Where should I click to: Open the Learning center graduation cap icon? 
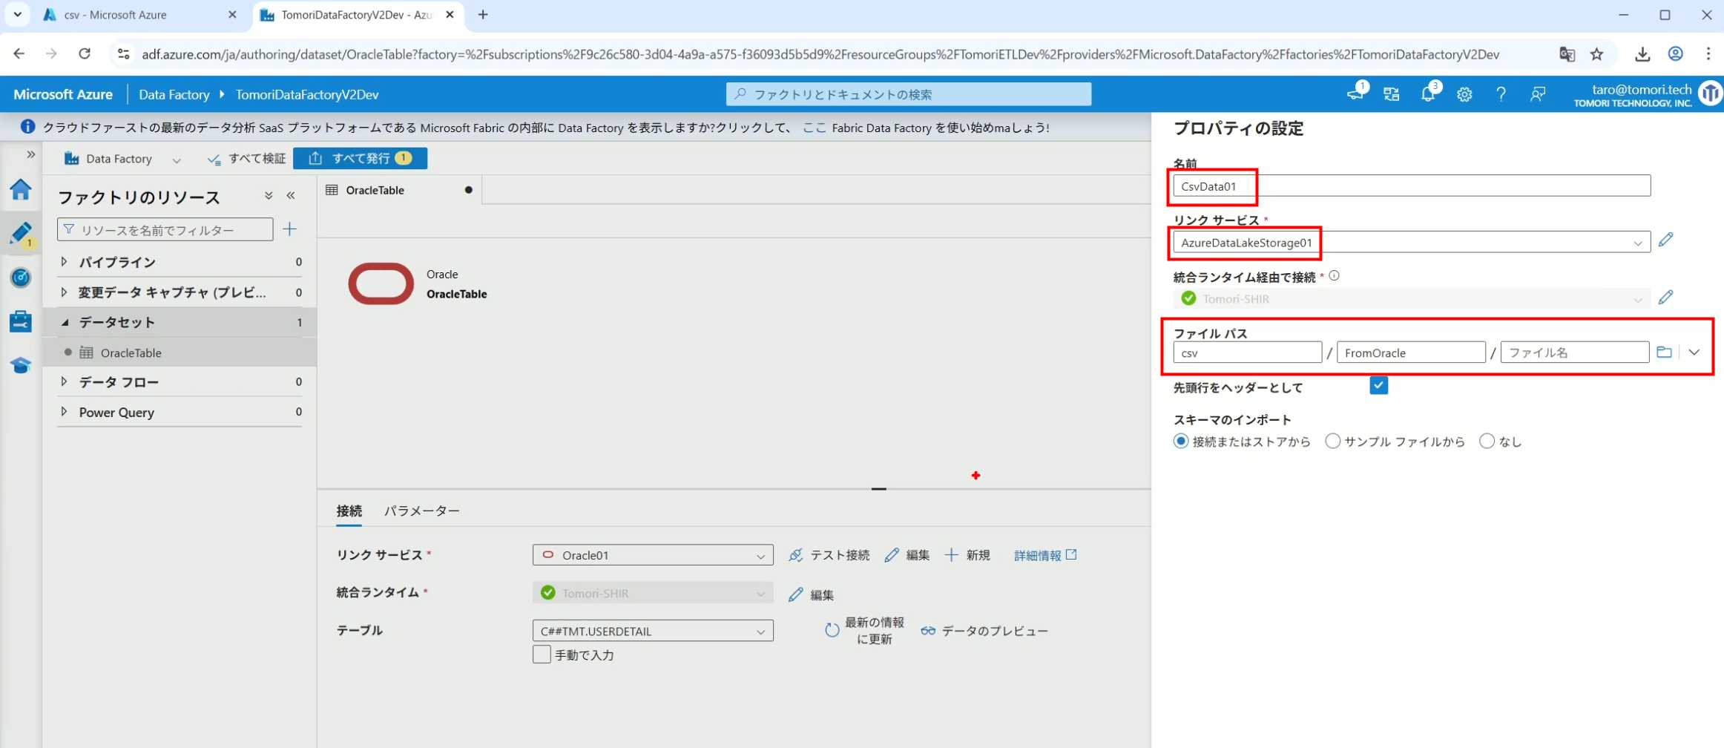pyautogui.click(x=21, y=365)
